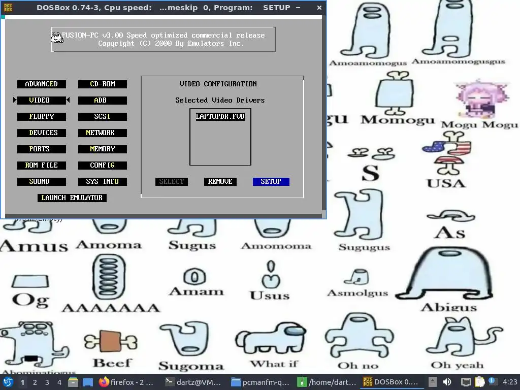Open the SYS INFO panel
520x390 pixels.
click(103, 182)
